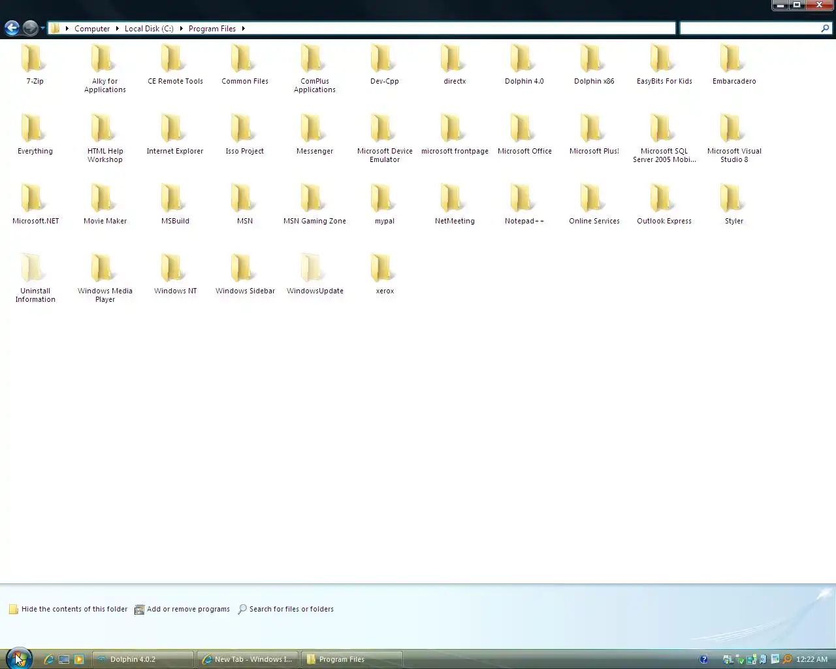Image resolution: width=836 pixels, height=669 pixels.
Task: Select the Microsoft Visual Studio 8 folder
Action: 734,138
